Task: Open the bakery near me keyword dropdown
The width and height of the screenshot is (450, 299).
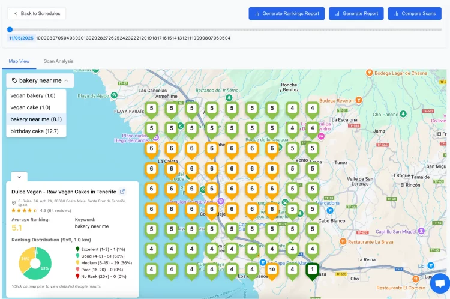Action: point(40,80)
